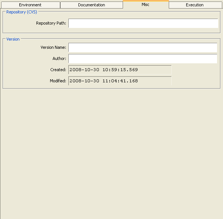The width and height of the screenshot is (223, 219).
Task: Click blank space right of Created field
Action: click(195, 70)
